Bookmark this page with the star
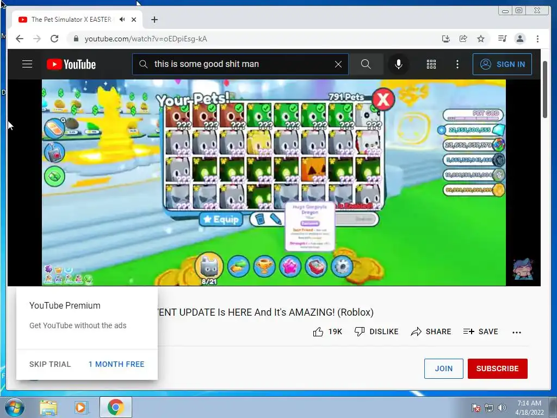The width and height of the screenshot is (557, 418). click(481, 39)
